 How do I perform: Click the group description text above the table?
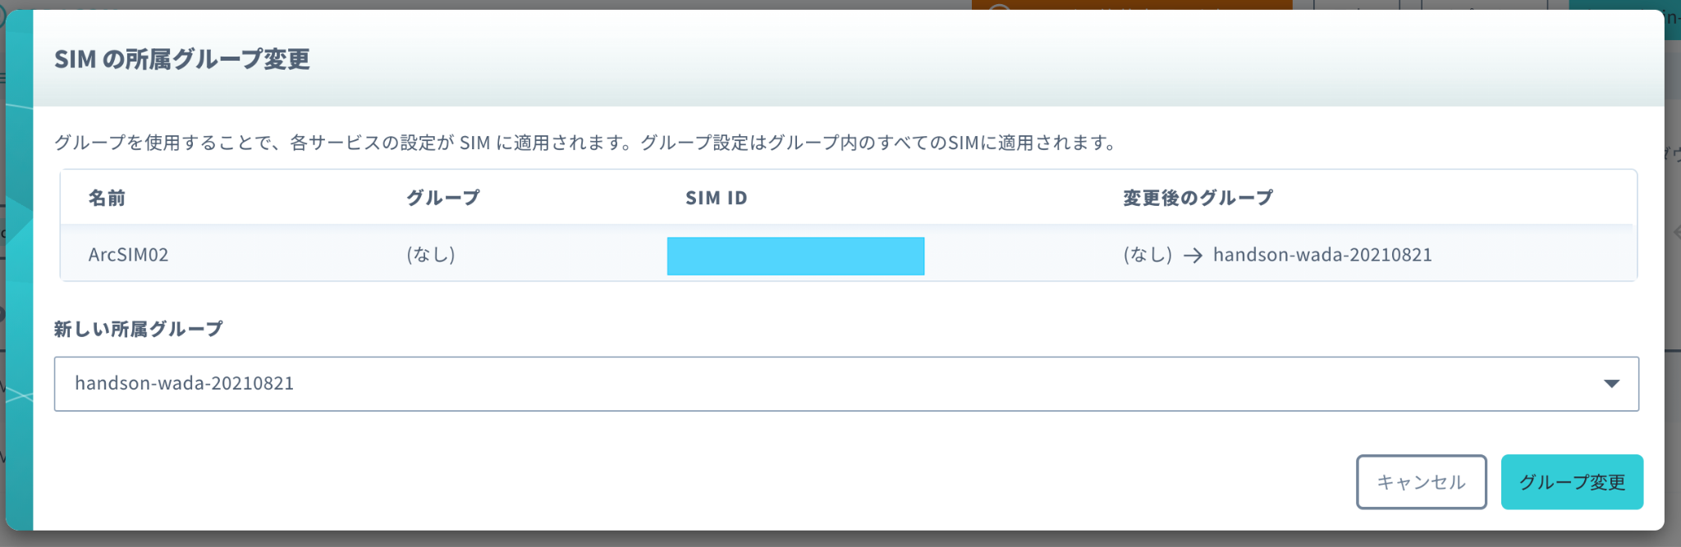(x=586, y=143)
